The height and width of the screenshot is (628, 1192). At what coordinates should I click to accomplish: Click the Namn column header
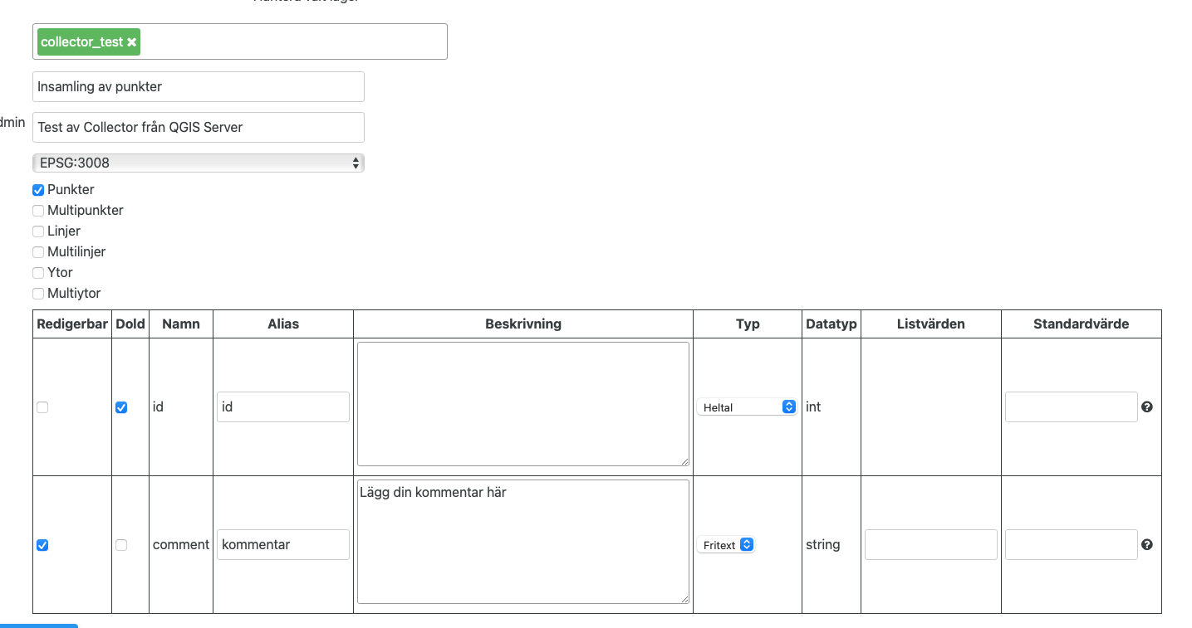(181, 324)
